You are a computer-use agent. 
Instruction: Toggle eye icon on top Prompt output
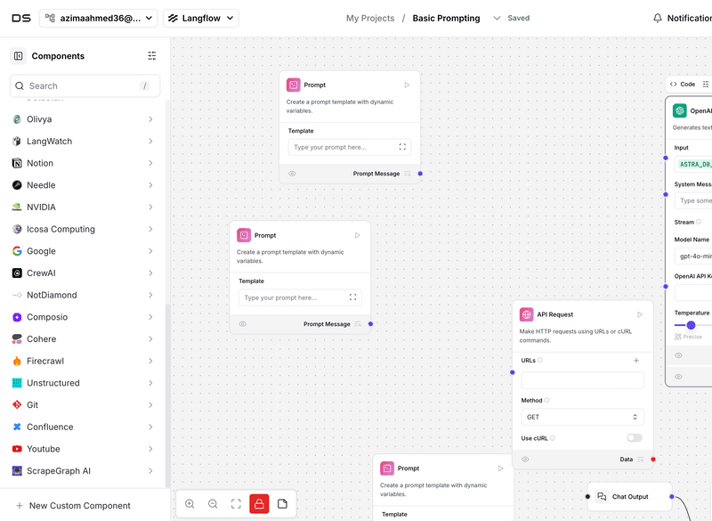pos(292,174)
